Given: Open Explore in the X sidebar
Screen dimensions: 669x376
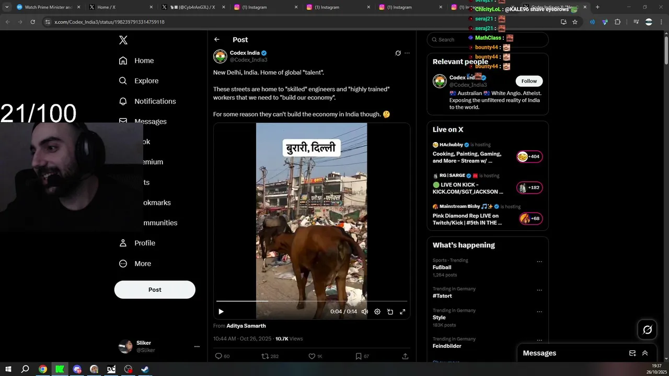Looking at the screenshot, I should tap(139, 81).
